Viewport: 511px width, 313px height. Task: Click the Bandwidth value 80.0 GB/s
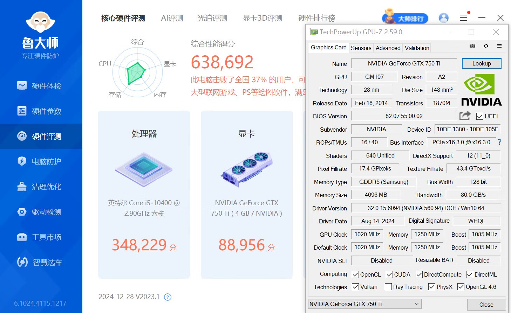tap(473, 195)
